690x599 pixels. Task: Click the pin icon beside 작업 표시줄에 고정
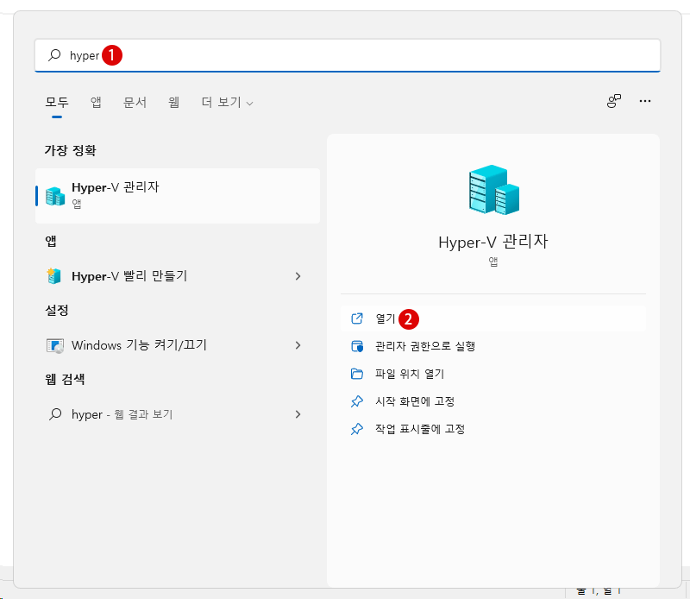pyautogui.click(x=357, y=429)
